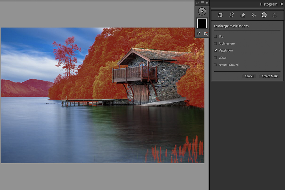Click the mask overlay color options icon
Viewport: 285px width, 190px height.
click(206, 34)
